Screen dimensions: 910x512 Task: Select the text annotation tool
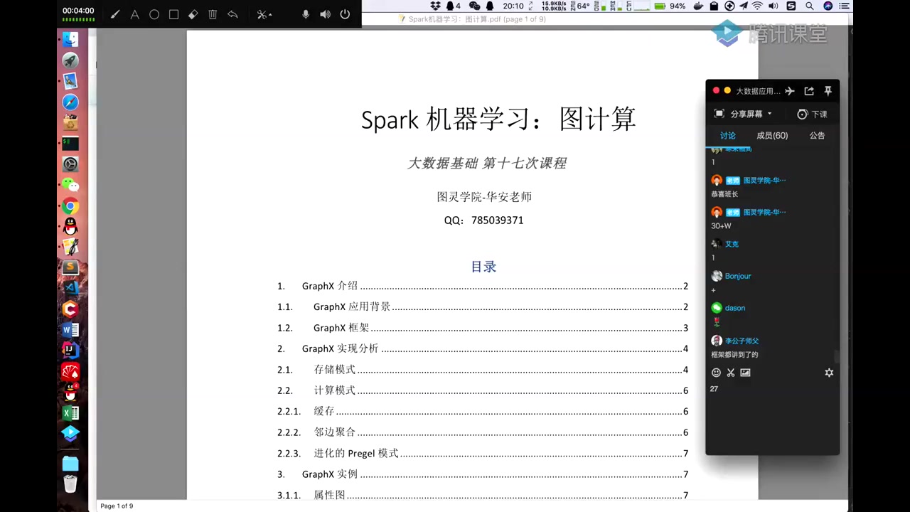[134, 14]
